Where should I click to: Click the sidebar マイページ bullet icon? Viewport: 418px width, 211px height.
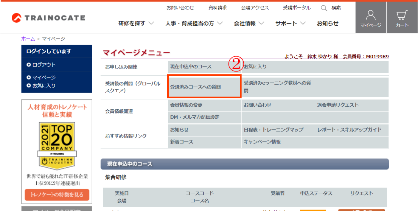[29, 78]
